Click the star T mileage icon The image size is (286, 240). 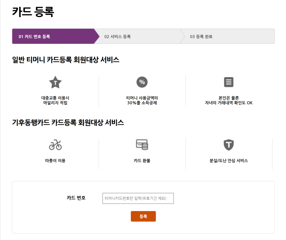click(55, 82)
